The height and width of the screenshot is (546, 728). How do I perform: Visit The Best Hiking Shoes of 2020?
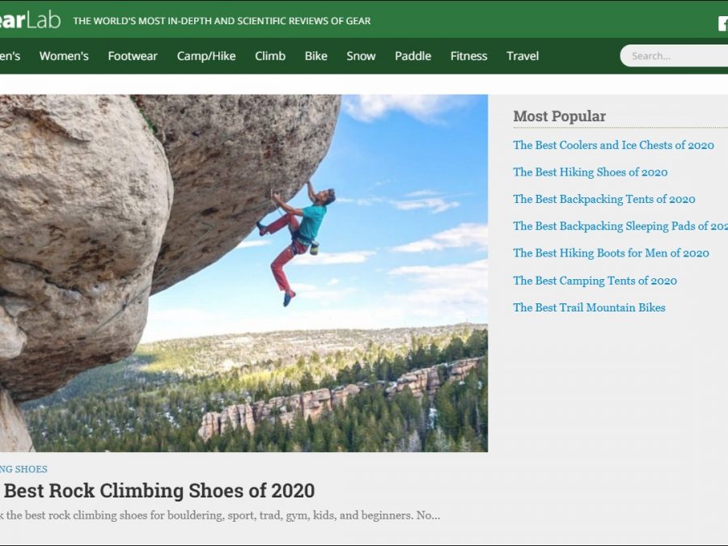pos(590,172)
